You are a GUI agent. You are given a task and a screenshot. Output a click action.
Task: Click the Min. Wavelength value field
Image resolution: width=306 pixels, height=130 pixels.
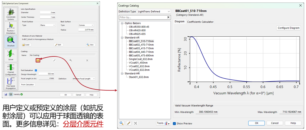pyautogui.click(x=207, y=112)
